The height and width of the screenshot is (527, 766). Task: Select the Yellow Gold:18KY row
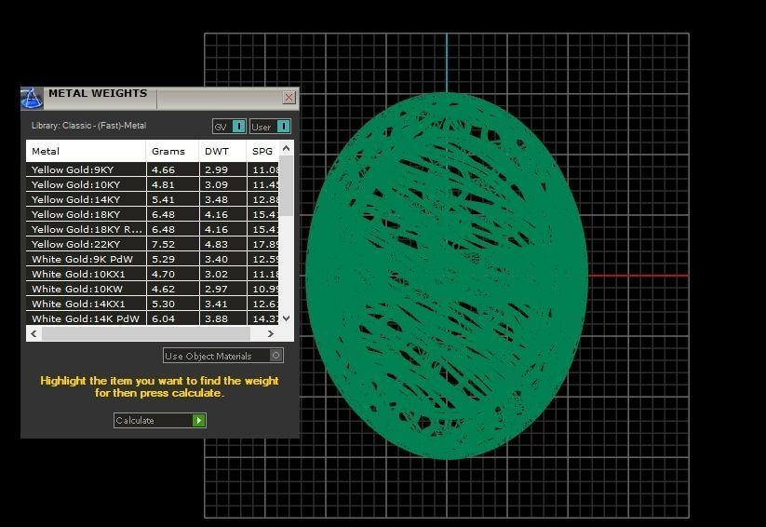coord(153,214)
